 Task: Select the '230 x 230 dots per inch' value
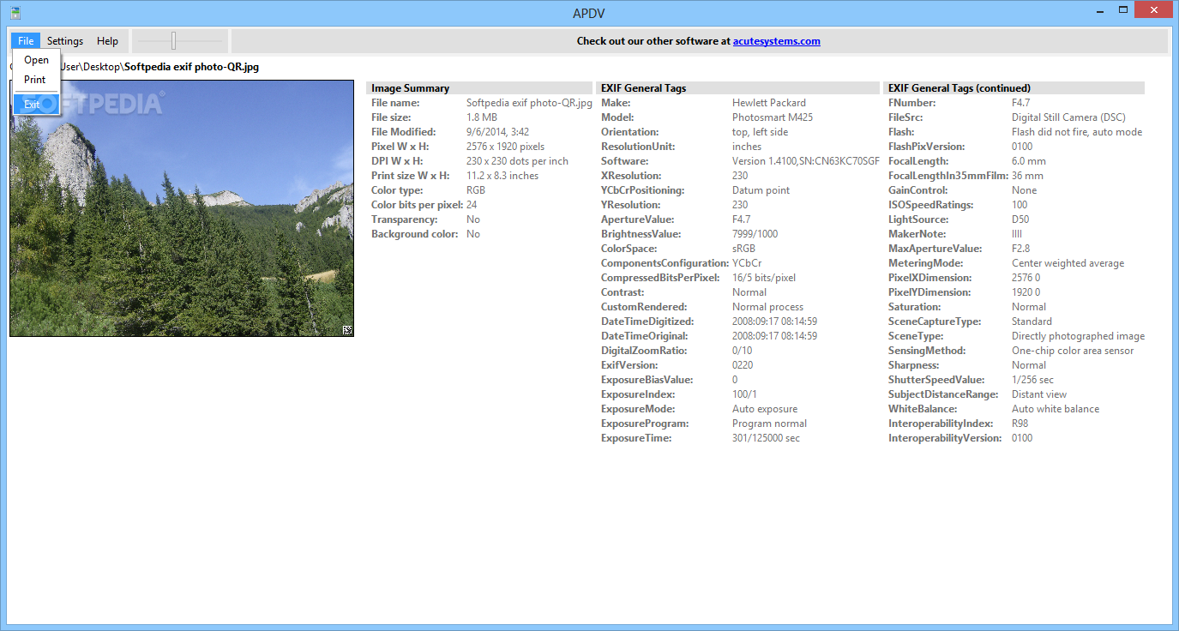point(517,161)
